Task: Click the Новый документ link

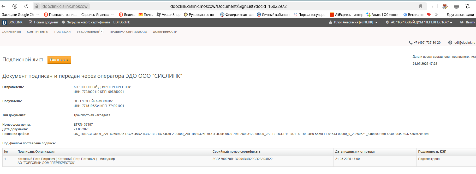Action: 46,22
